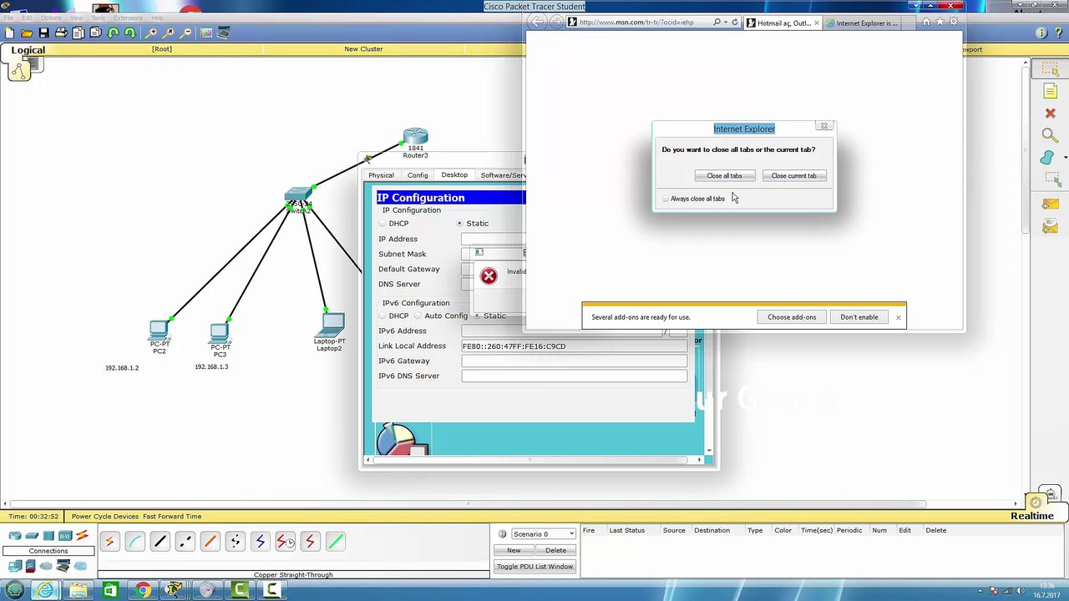Switch to the Physical tab
The width and height of the screenshot is (1069, 601).
(x=381, y=175)
